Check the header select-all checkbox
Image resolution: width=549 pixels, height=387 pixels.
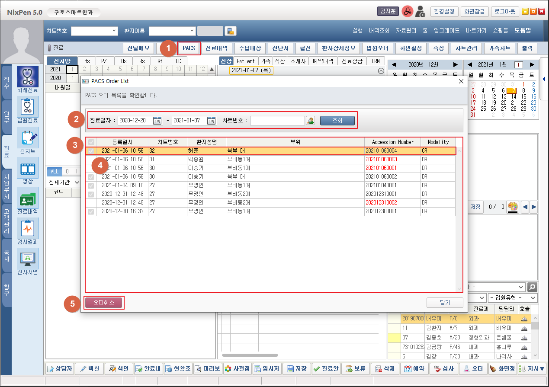tap(91, 142)
